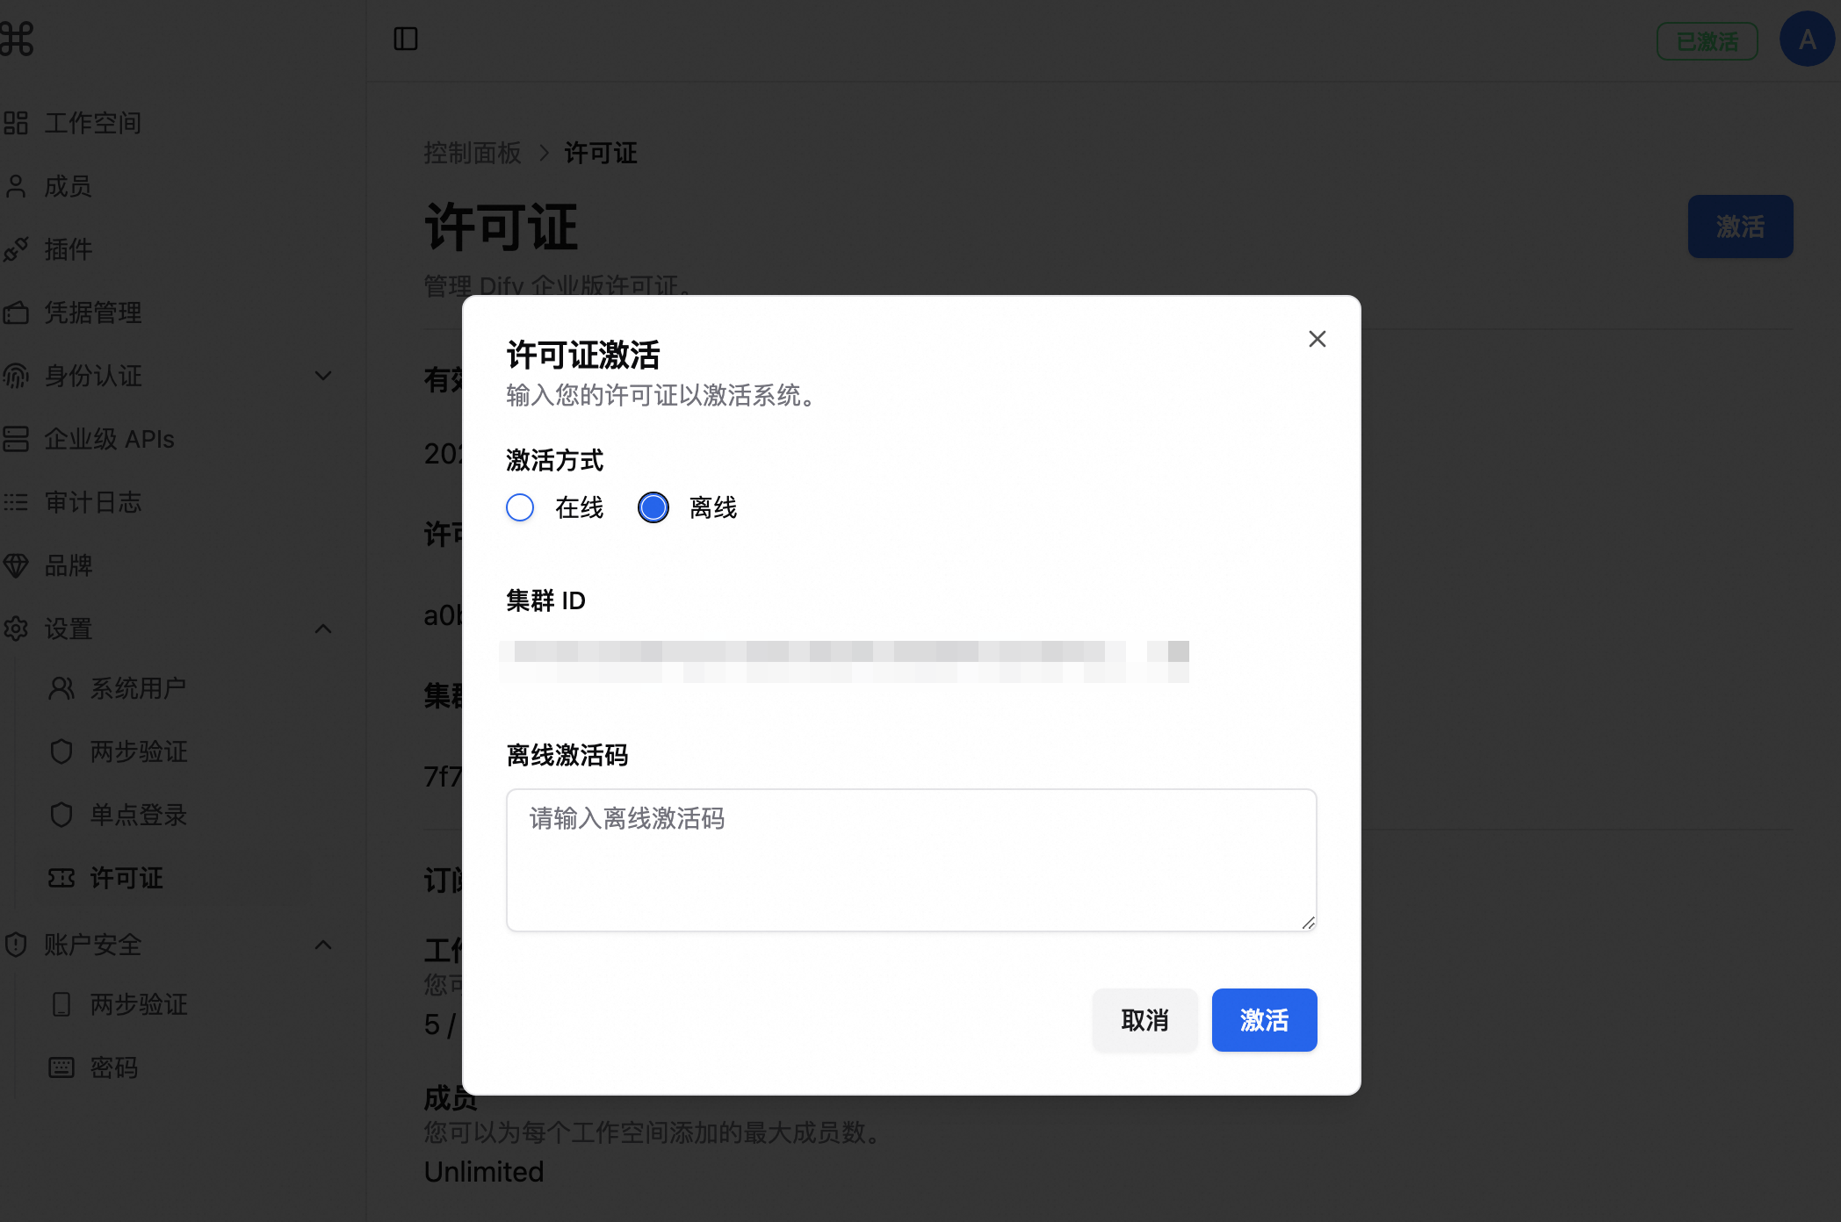The height and width of the screenshot is (1222, 1841).
Task: Click the 插件 plugin icon
Action: click(16, 249)
